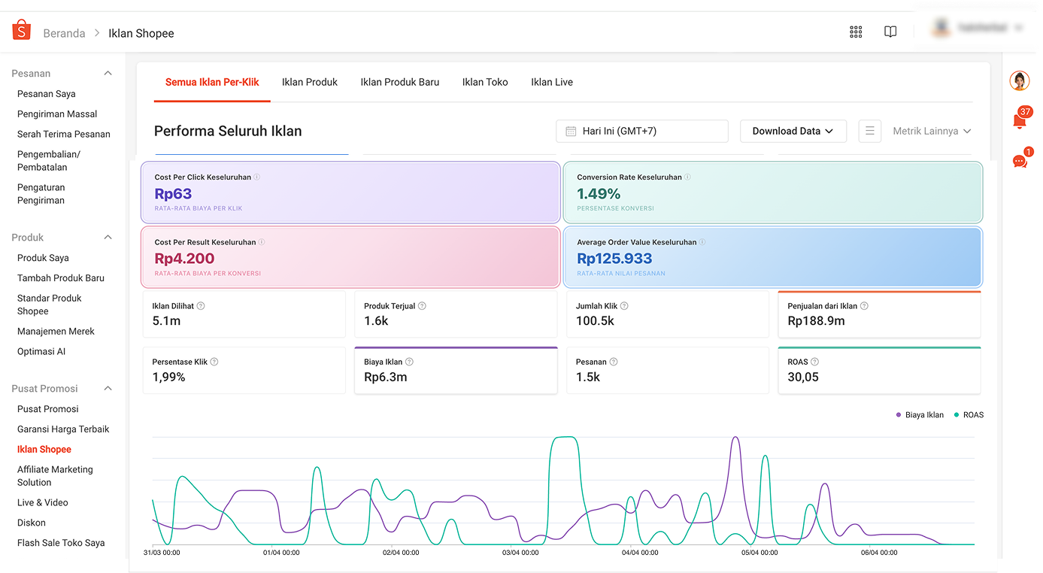Go to Beranda via the breadcrumb link

point(64,33)
